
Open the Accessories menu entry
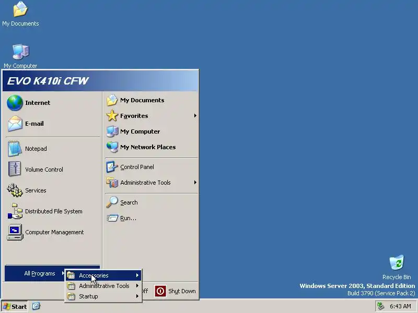pos(103,275)
